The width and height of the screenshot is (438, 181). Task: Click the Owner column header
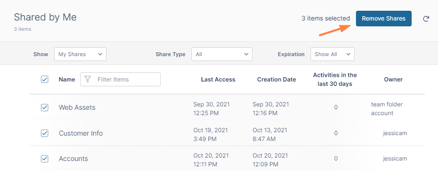pos(393,80)
